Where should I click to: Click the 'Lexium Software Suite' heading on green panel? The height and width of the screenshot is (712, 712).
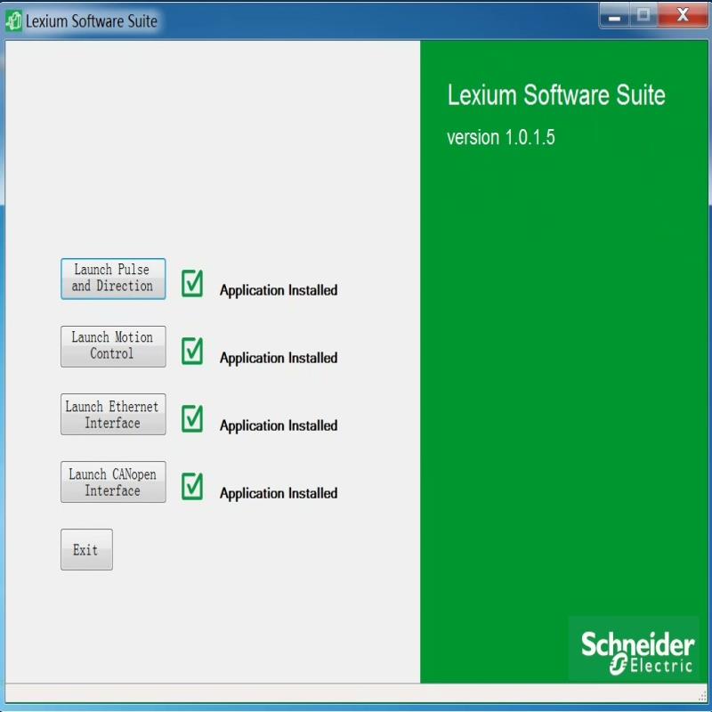coord(556,95)
